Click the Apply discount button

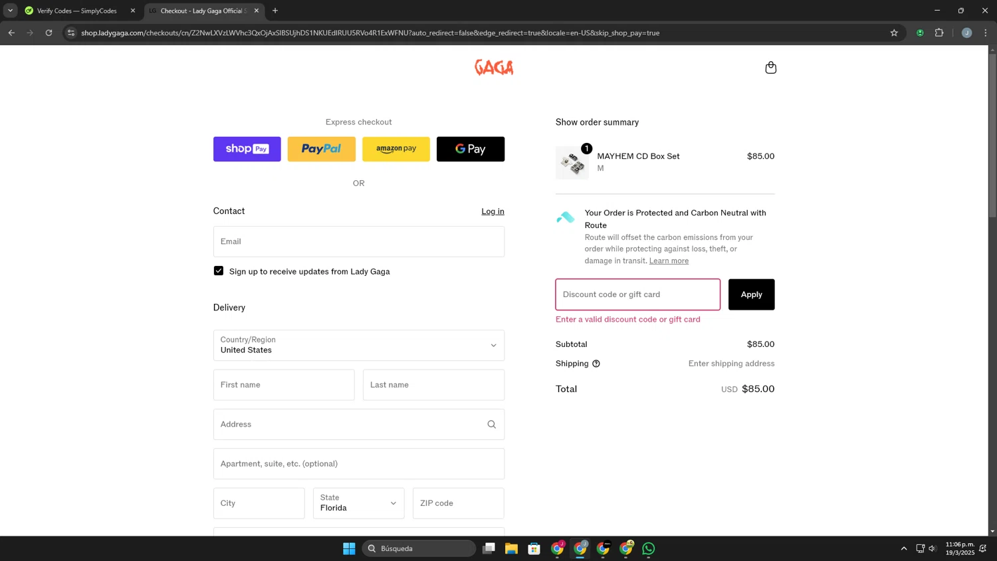coord(752,294)
